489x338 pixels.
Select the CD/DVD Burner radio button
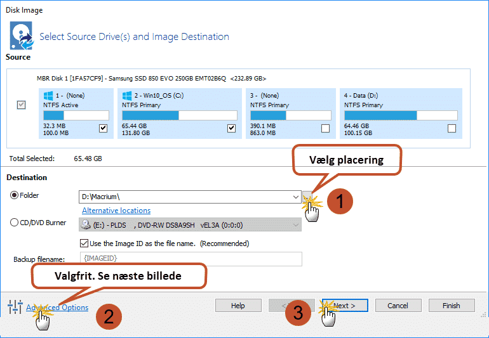(15, 223)
